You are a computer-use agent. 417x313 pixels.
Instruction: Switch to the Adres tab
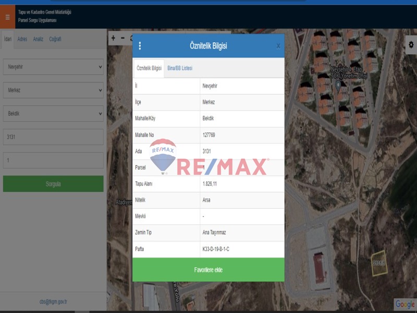coord(22,39)
